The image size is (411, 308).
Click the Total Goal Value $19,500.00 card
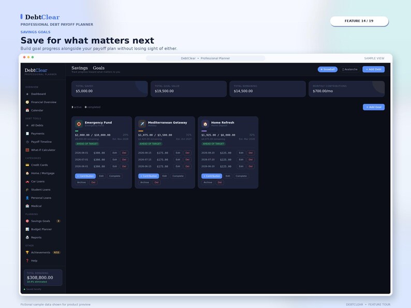pos(189,89)
